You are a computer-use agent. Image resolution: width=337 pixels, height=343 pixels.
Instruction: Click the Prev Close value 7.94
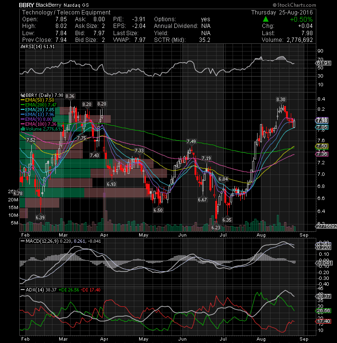pyautogui.click(x=61, y=40)
